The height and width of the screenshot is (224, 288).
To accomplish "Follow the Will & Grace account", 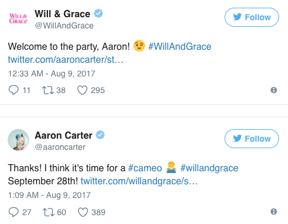I will coord(252,17).
